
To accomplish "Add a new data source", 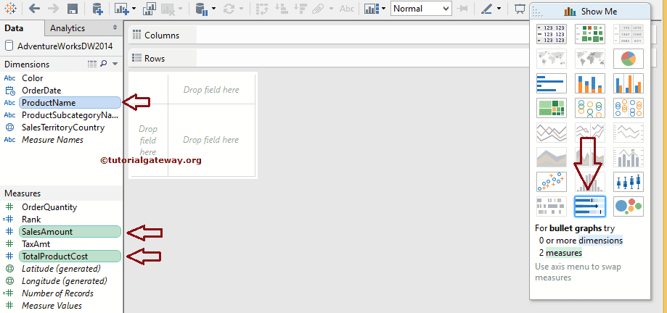I will (98, 9).
